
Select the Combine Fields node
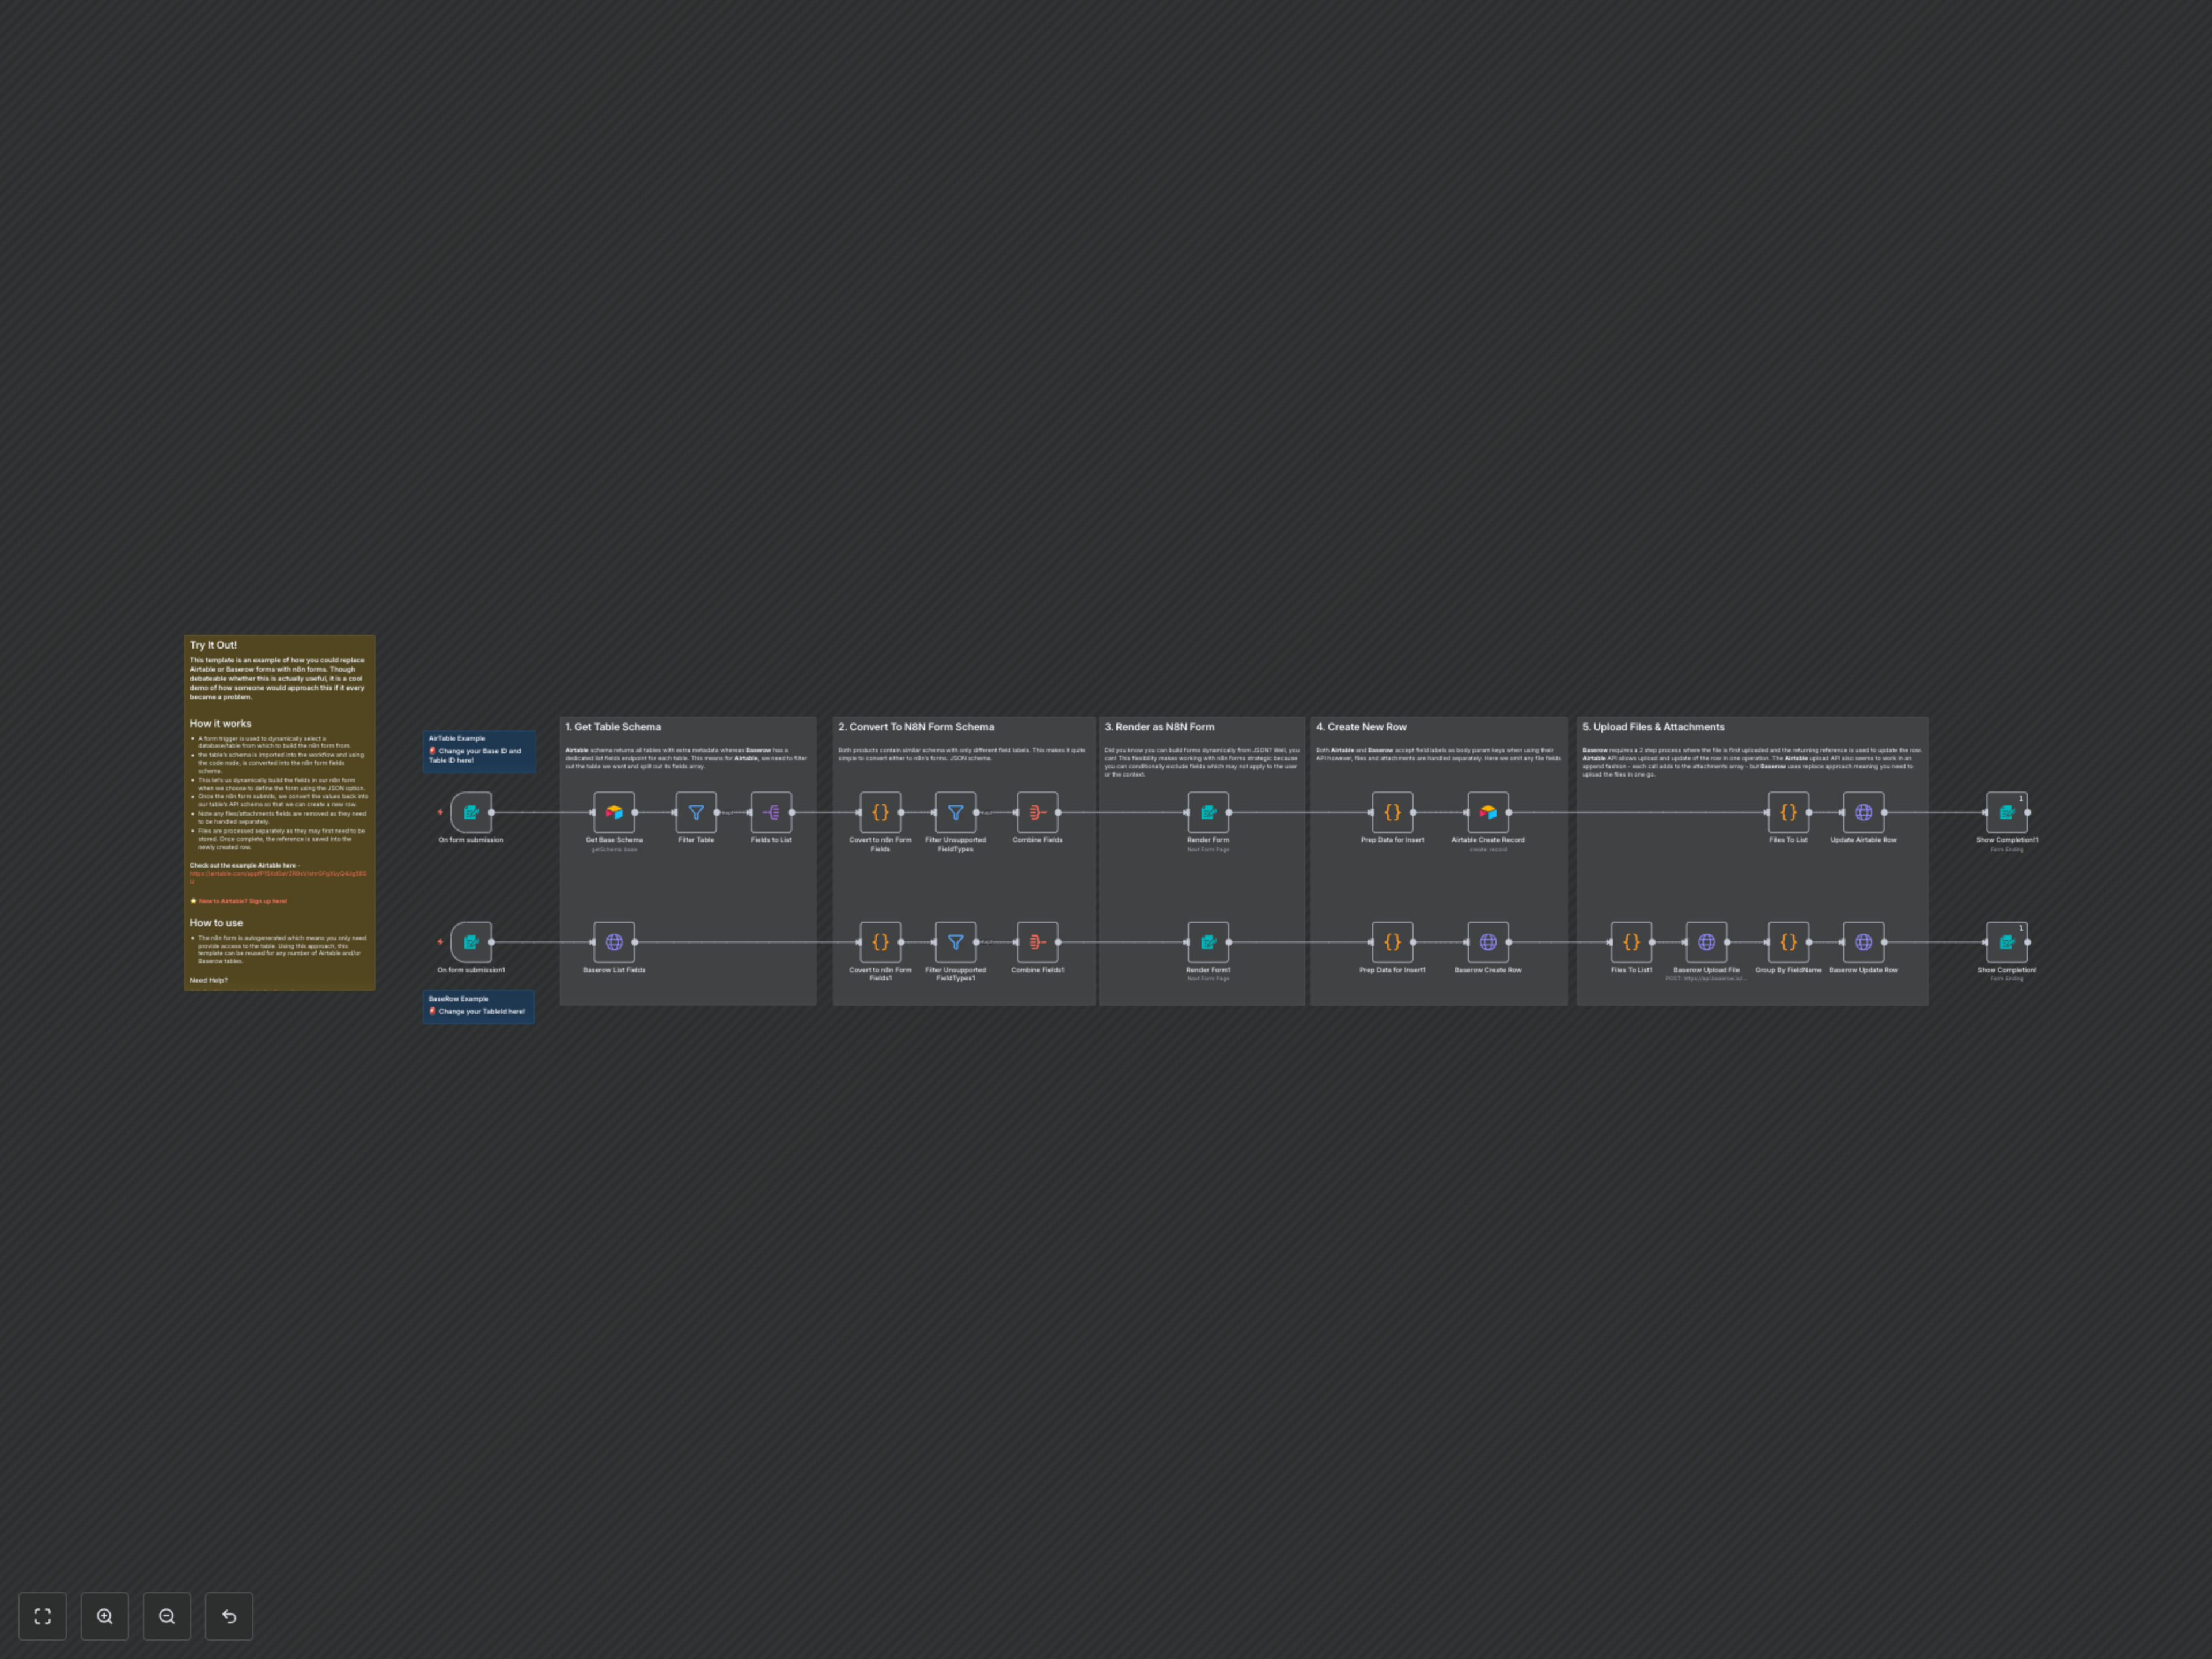[x=1037, y=812]
